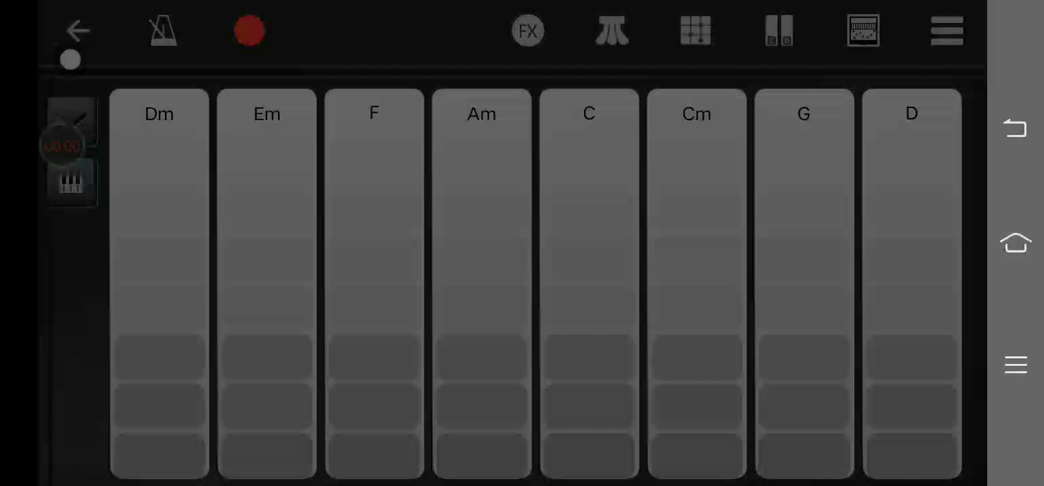Click the 00:00 recording timer
Viewport: 1044px width, 486px height.
(x=62, y=146)
